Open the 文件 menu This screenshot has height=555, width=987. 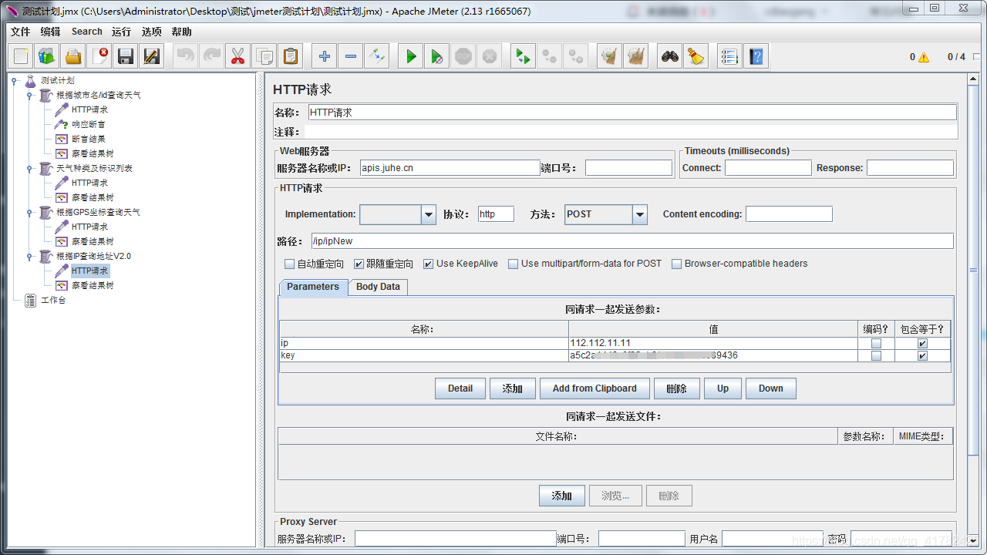pos(20,32)
